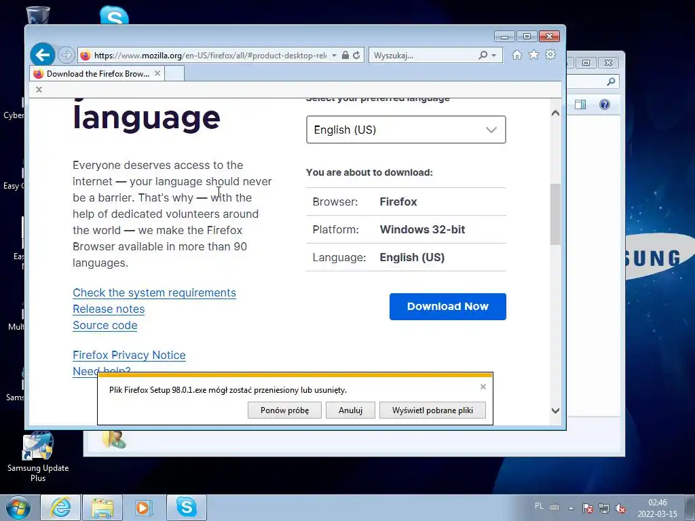The height and width of the screenshot is (521, 695).
Task: Click the security lock icon in address bar
Action: [345, 56]
